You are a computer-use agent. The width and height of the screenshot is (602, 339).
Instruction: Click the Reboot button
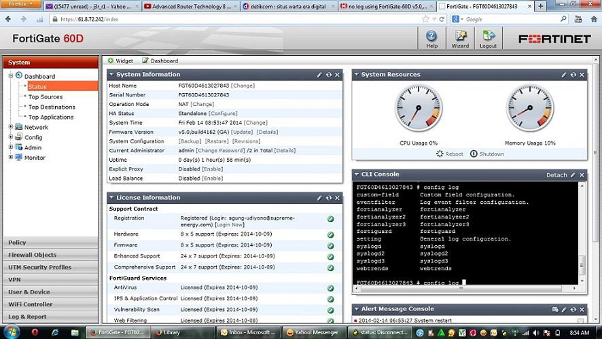[450, 154]
